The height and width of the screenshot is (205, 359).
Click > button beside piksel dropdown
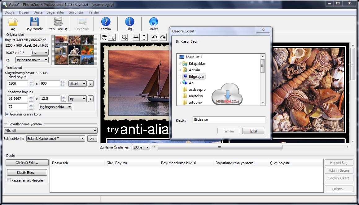pos(91,84)
